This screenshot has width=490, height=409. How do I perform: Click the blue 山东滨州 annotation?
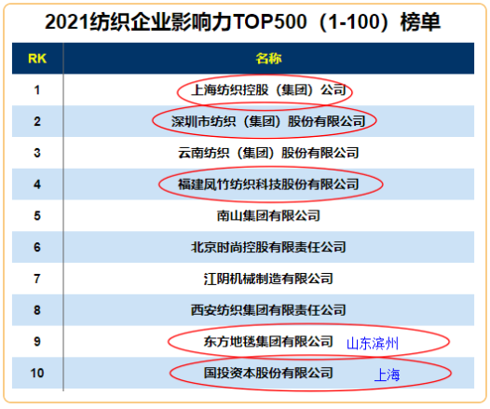tap(373, 344)
